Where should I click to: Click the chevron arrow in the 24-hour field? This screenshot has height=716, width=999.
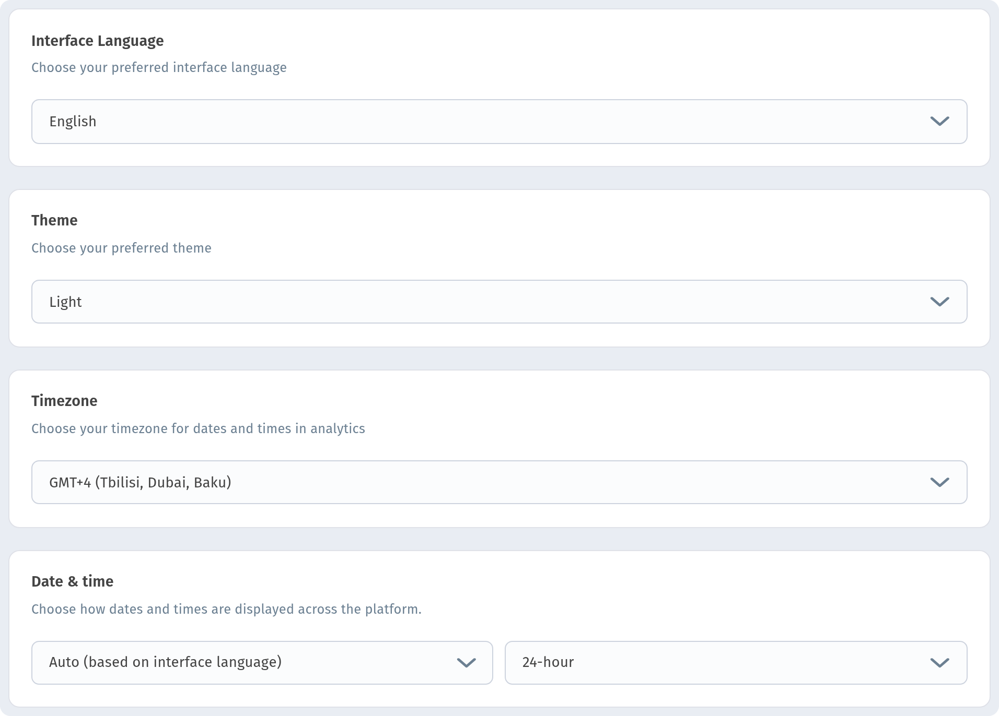point(939,663)
